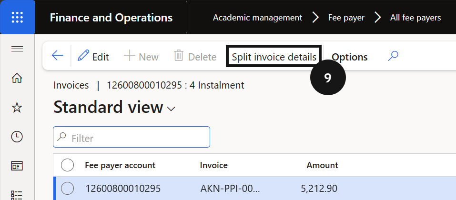Click the back arrow button
Image resolution: width=456 pixels, height=200 pixels.
[x=58, y=55]
